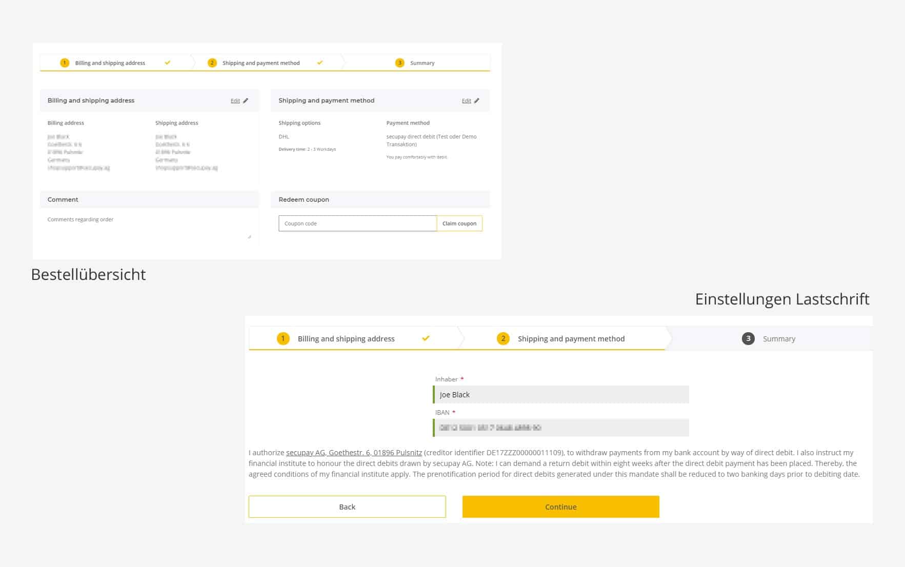Screen dimensions: 905x567
Task: Click pencil icon beside Shipping method Edit
Action: (477, 101)
